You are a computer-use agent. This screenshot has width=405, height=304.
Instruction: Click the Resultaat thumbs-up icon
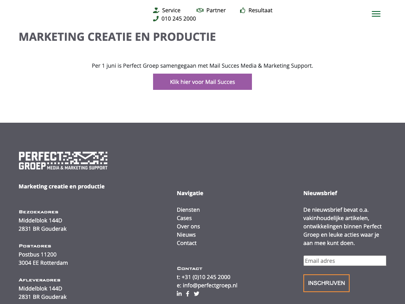243,10
